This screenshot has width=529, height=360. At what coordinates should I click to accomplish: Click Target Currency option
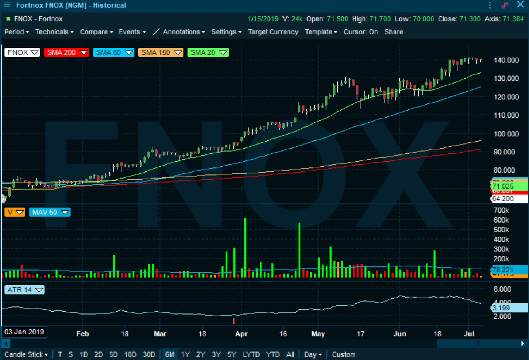[x=273, y=32]
